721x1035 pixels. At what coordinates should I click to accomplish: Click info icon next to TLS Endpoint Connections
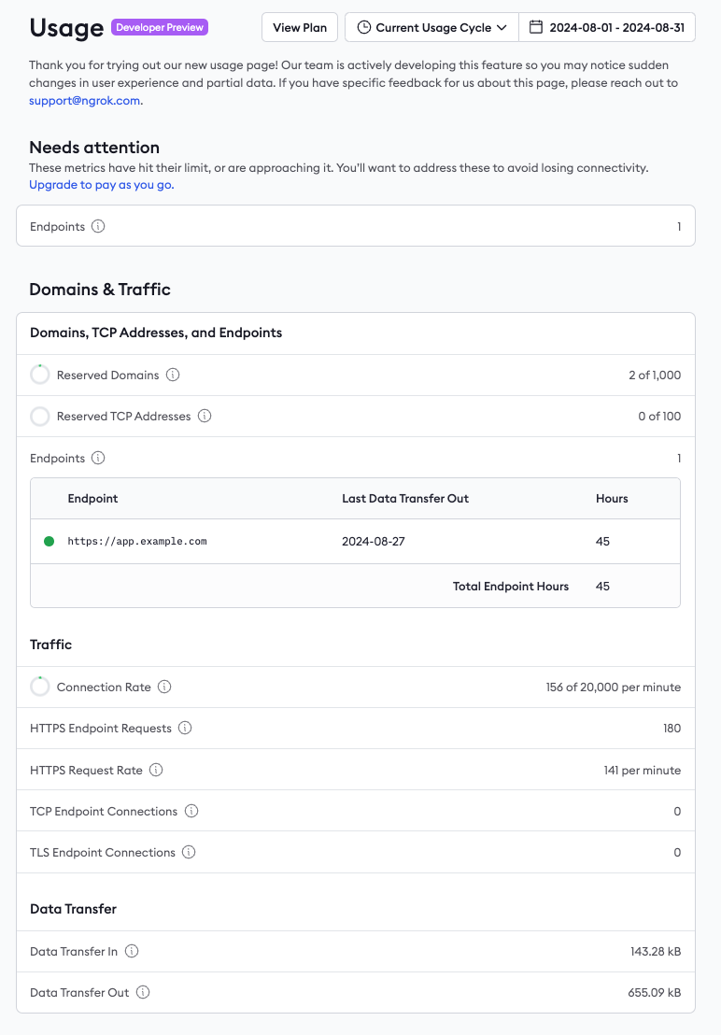189,852
